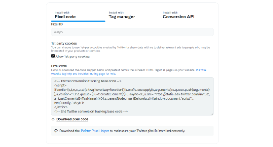Open the Tag manager install tab
The height and width of the screenshot is (147, 273).
(x=122, y=15)
